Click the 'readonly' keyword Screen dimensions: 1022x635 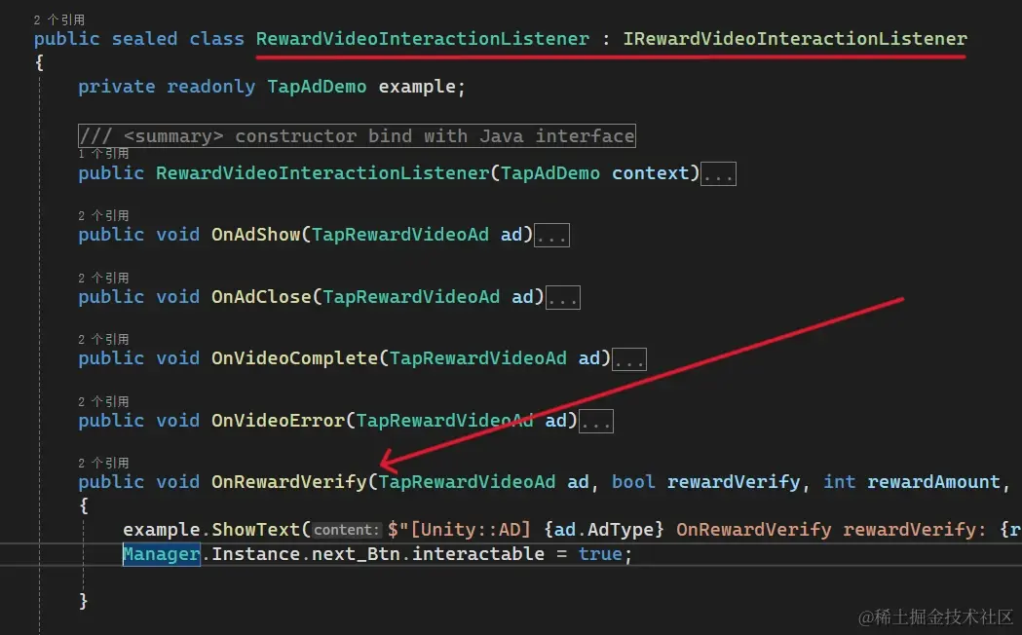click(210, 87)
